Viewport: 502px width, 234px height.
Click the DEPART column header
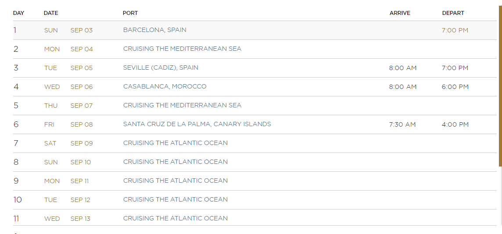(453, 13)
